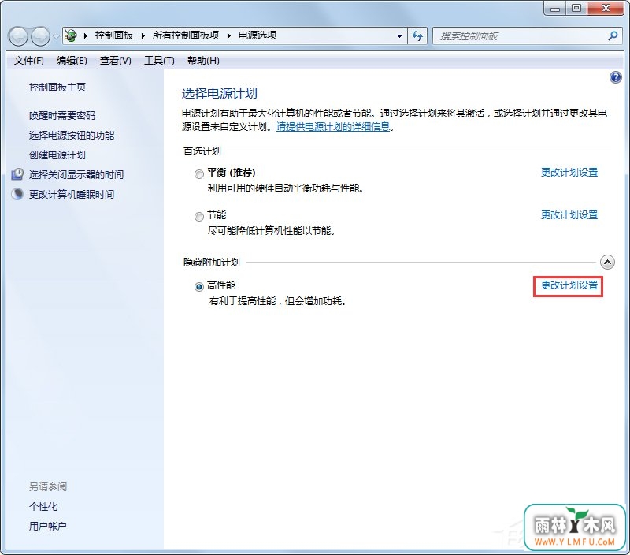Viewport: 630px width, 555px height.
Task: Open 更改计算机睡眠时间 sidebar link
Action: point(72,194)
